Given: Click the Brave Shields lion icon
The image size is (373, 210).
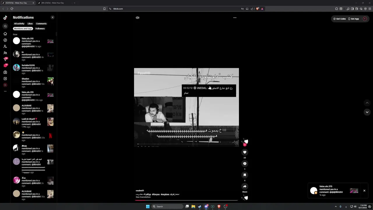Looking at the screenshot, I should (257, 9).
